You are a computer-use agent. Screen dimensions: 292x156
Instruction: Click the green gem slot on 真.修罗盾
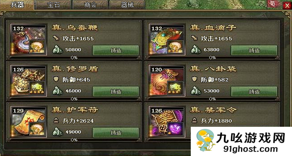[37, 88]
